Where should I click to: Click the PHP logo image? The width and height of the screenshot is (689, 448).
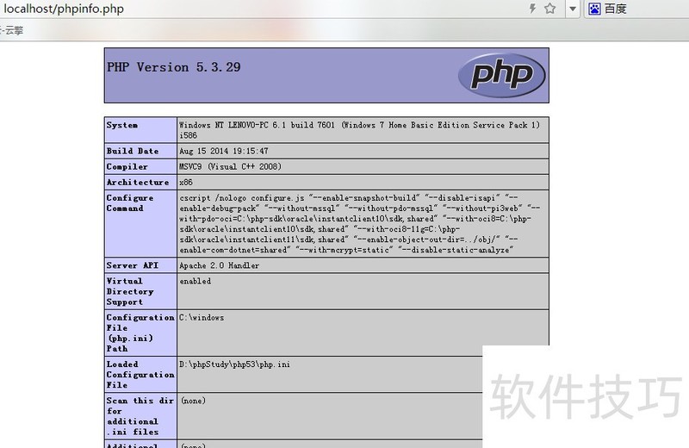[x=502, y=75]
